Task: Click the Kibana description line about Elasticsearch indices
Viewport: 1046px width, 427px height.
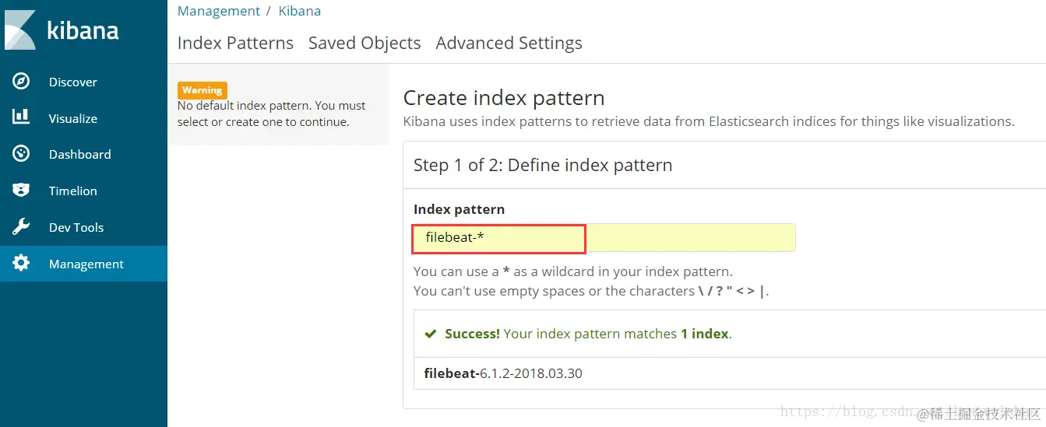Action: coord(709,121)
